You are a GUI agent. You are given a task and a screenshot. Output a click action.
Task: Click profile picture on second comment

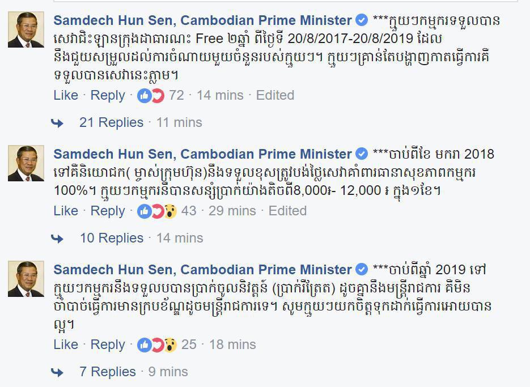26,163
